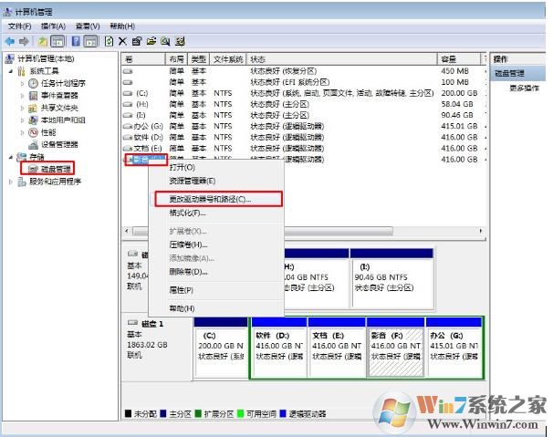Choose 更改驱动器号和路径(C)... from context menu

coord(211,198)
